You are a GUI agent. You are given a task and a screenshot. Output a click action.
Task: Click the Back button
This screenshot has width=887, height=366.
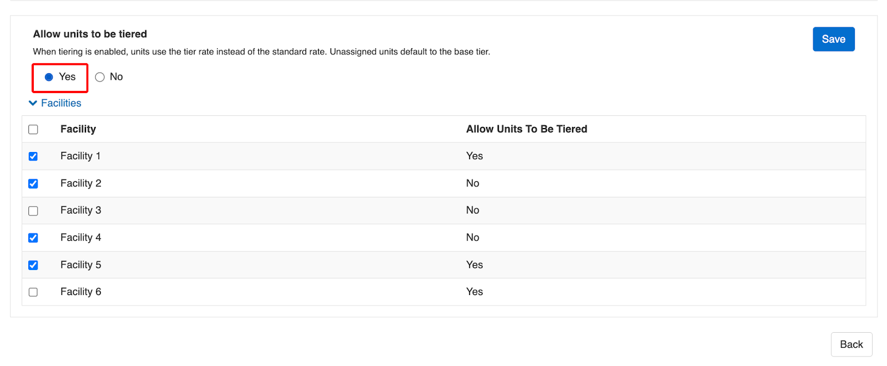tap(851, 344)
